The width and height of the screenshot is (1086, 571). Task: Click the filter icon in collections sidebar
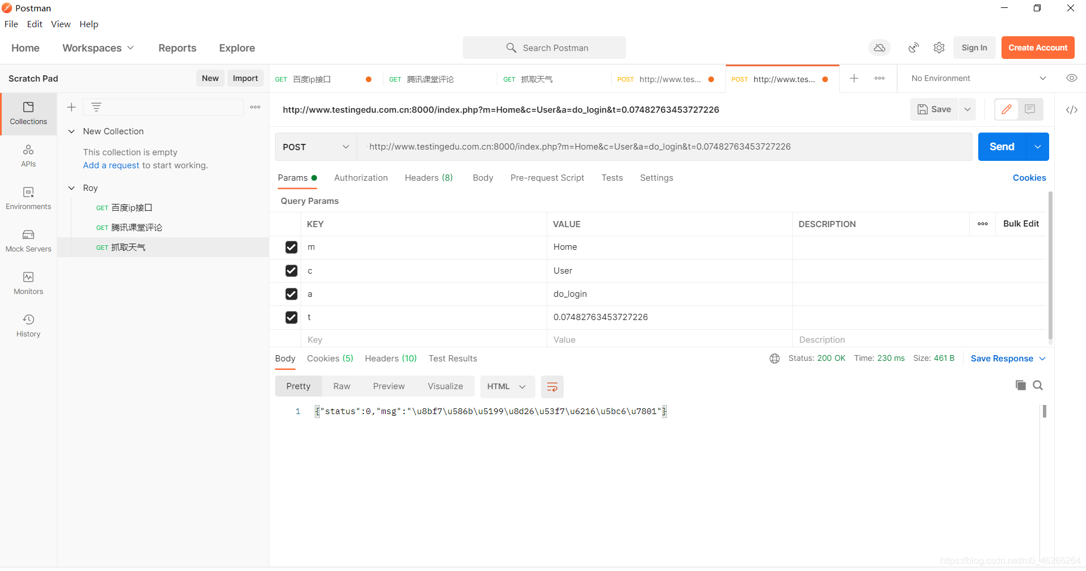click(96, 107)
